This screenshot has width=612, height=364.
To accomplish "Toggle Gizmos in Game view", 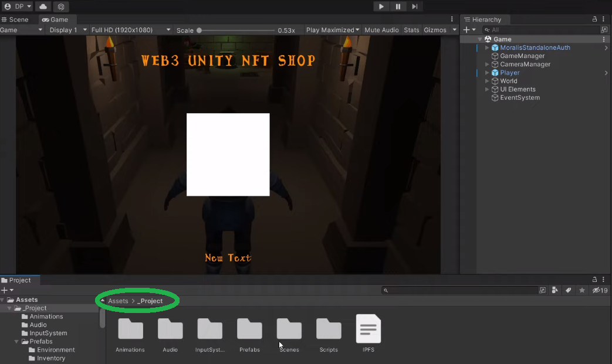I will 435,30.
